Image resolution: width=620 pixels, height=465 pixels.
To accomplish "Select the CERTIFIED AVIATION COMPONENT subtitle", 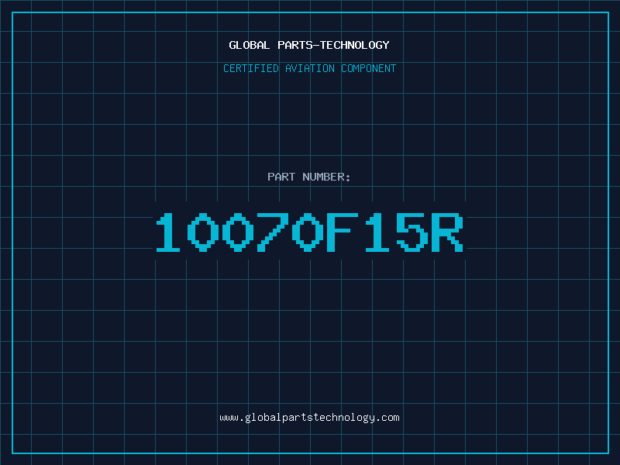I will 309,69.
